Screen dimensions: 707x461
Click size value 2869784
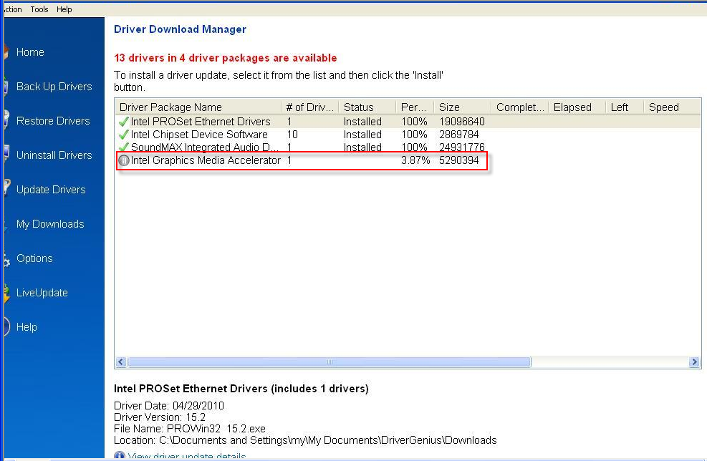pos(458,135)
